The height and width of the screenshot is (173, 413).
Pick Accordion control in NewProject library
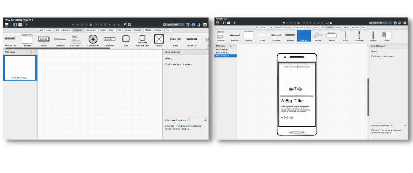point(221,36)
